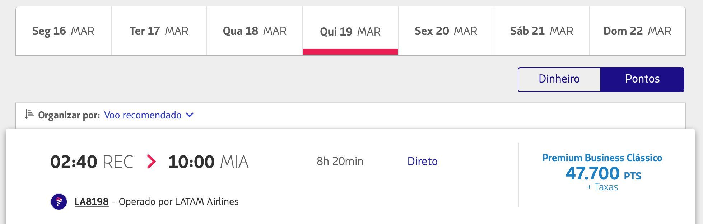Click the red arrow between REC and MIA
The height and width of the screenshot is (224, 703).
coord(151,162)
